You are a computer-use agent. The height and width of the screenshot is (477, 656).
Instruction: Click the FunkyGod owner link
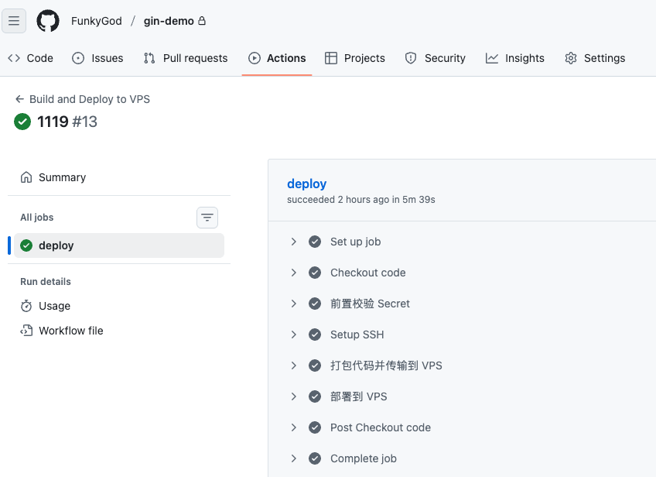(x=97, y=21)
